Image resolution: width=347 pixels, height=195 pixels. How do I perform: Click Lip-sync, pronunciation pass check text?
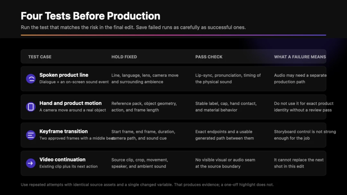228,78
